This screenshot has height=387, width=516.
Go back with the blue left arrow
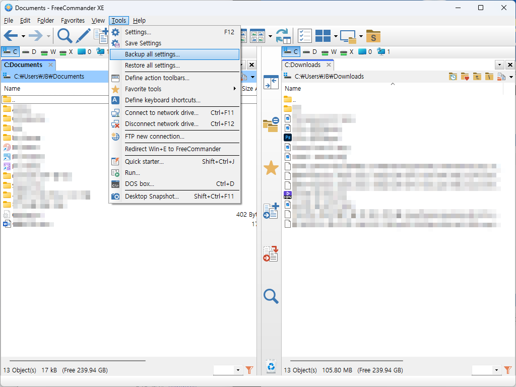tap(11, 36)
